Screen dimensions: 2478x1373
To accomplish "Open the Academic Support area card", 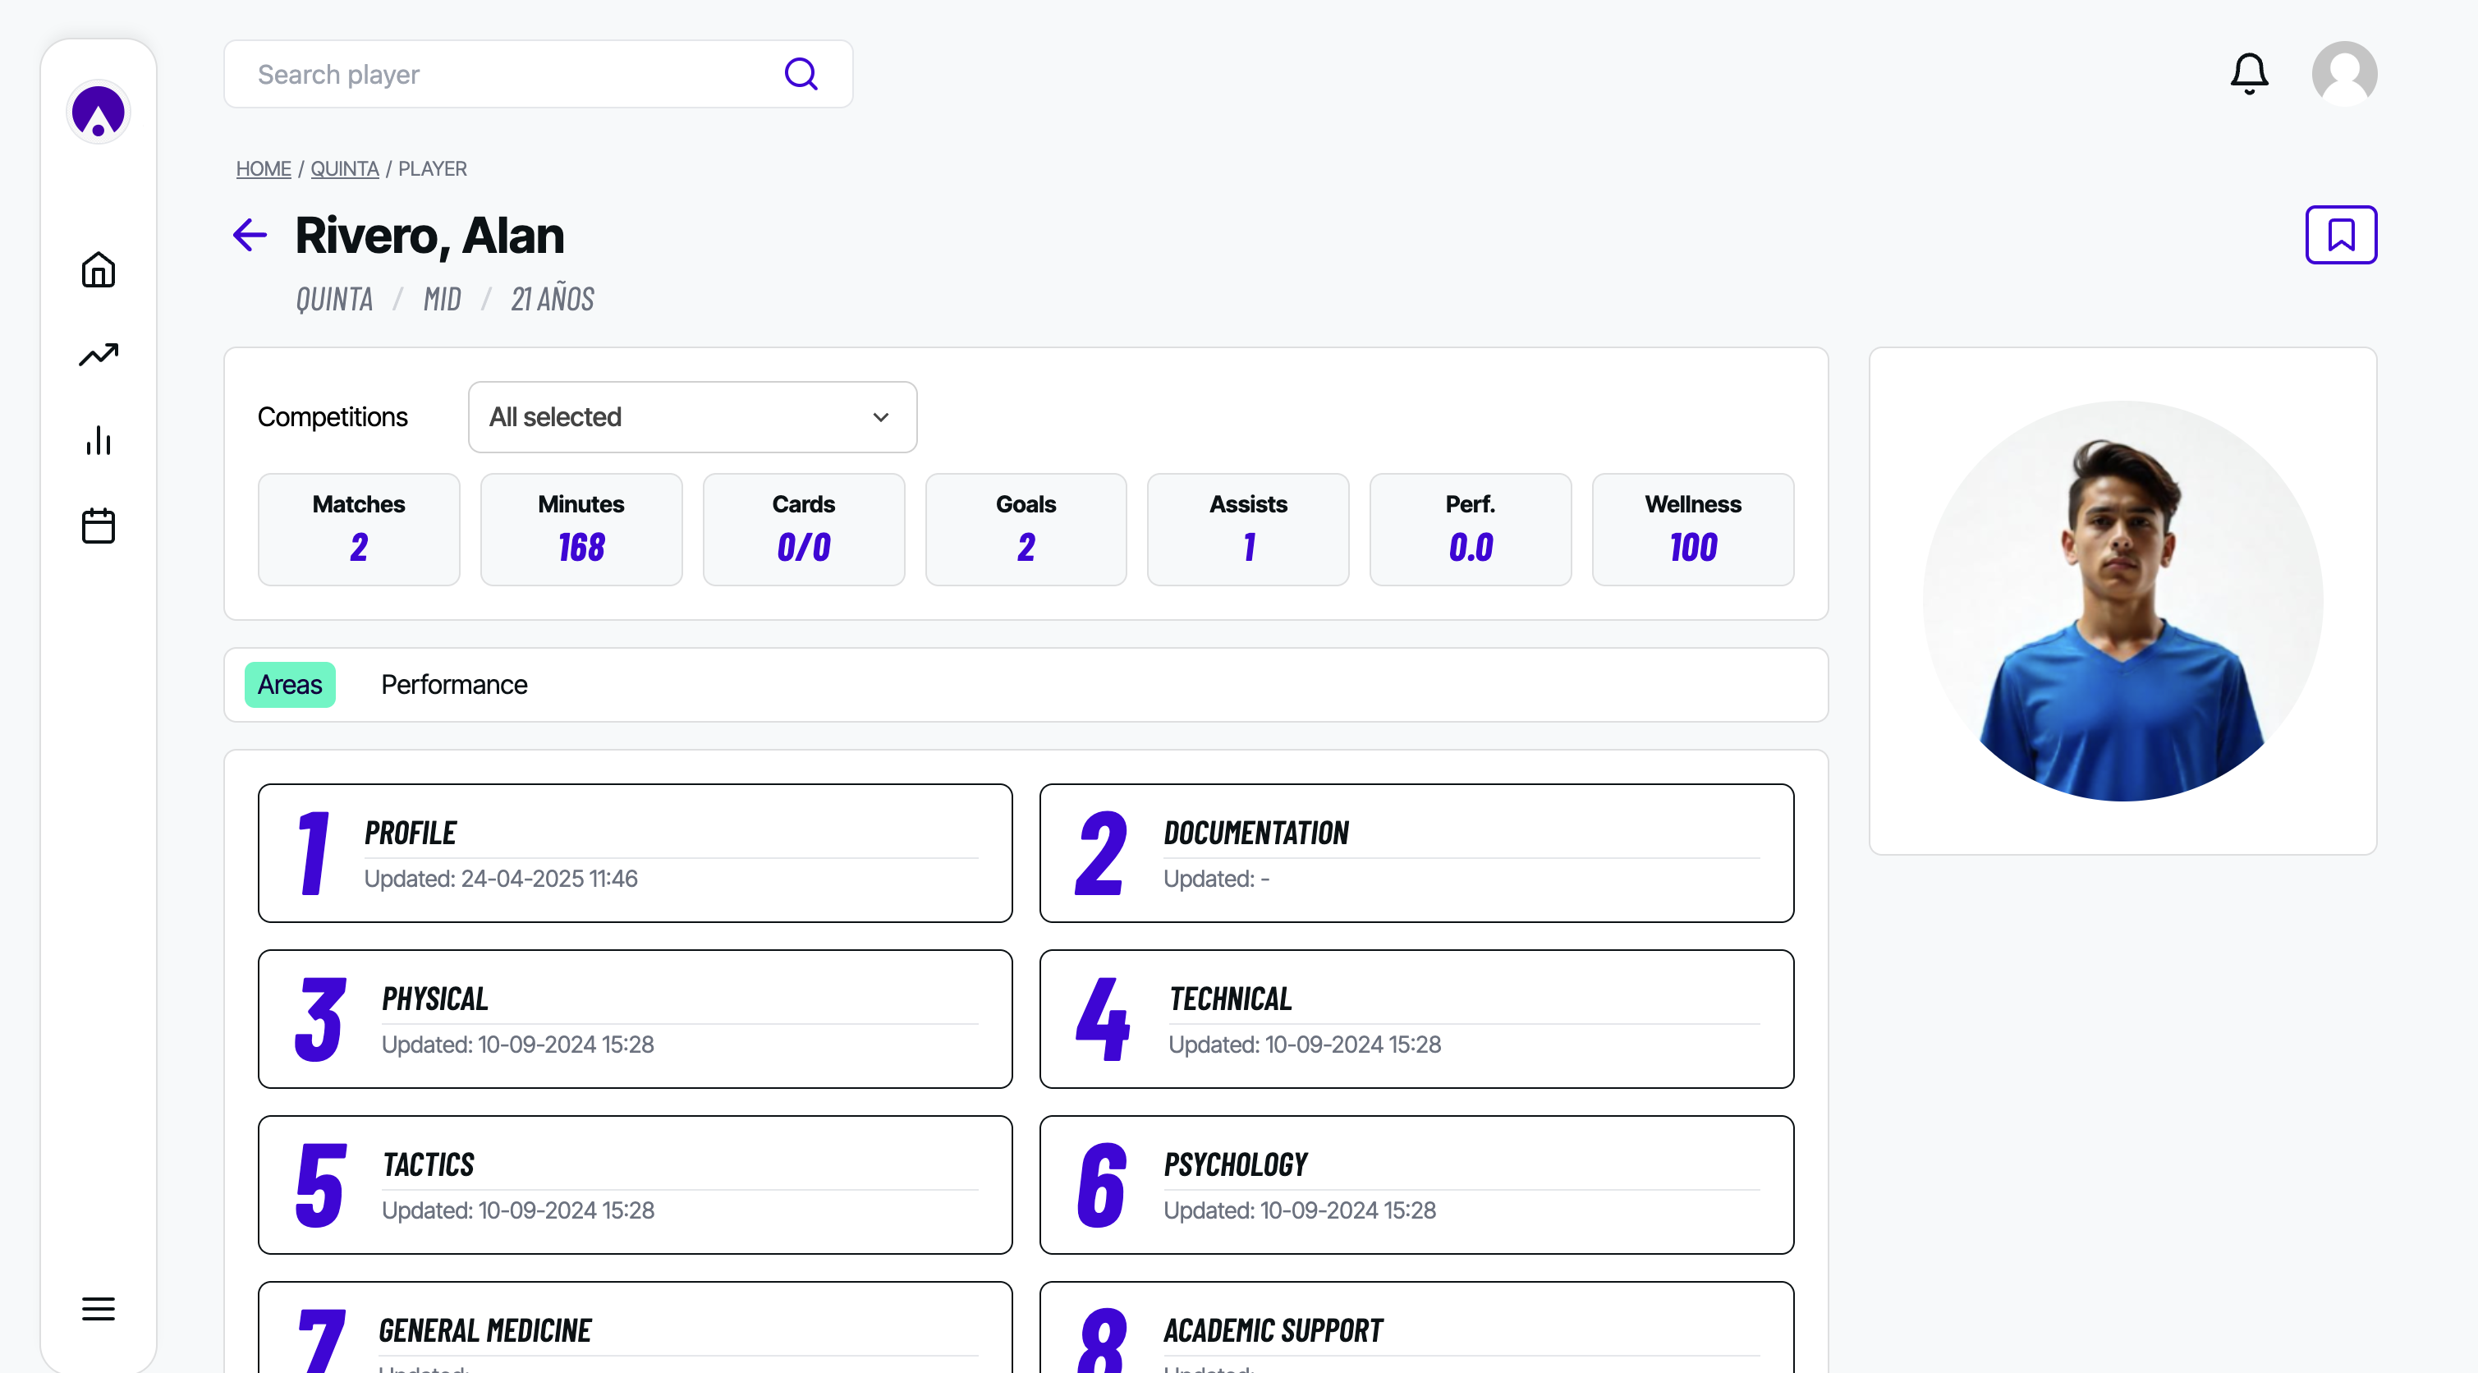I will 1416,1328.
